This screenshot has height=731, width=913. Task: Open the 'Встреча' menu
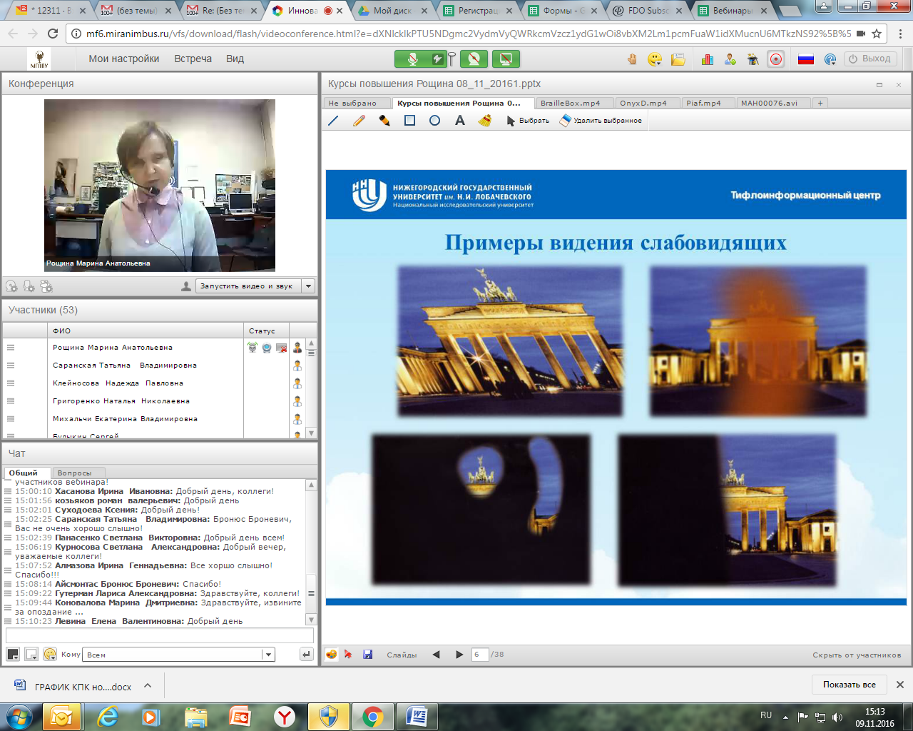click(193, 59)
